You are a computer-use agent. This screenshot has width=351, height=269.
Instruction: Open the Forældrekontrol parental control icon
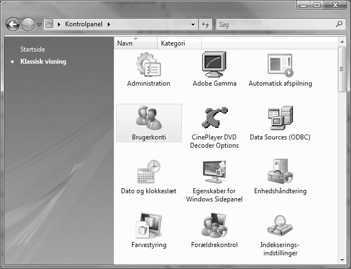point(214,226)
